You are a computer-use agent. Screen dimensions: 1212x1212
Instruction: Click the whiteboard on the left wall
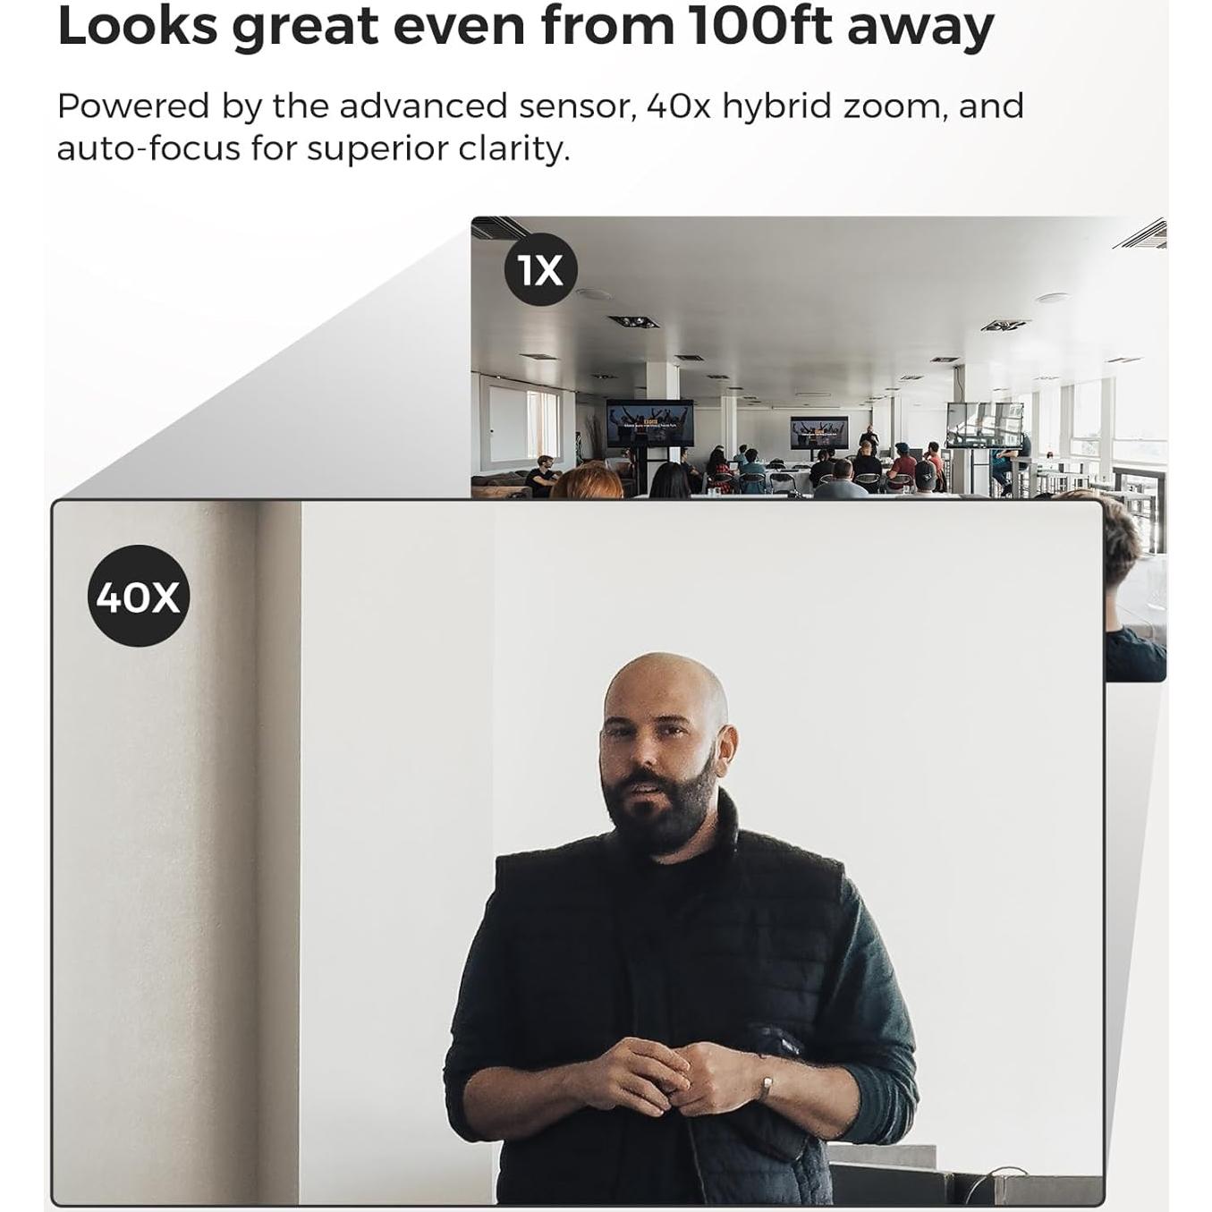(x=507, y=423)
